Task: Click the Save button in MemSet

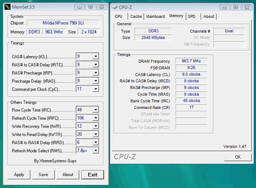Action: click(x=43, y=174)
